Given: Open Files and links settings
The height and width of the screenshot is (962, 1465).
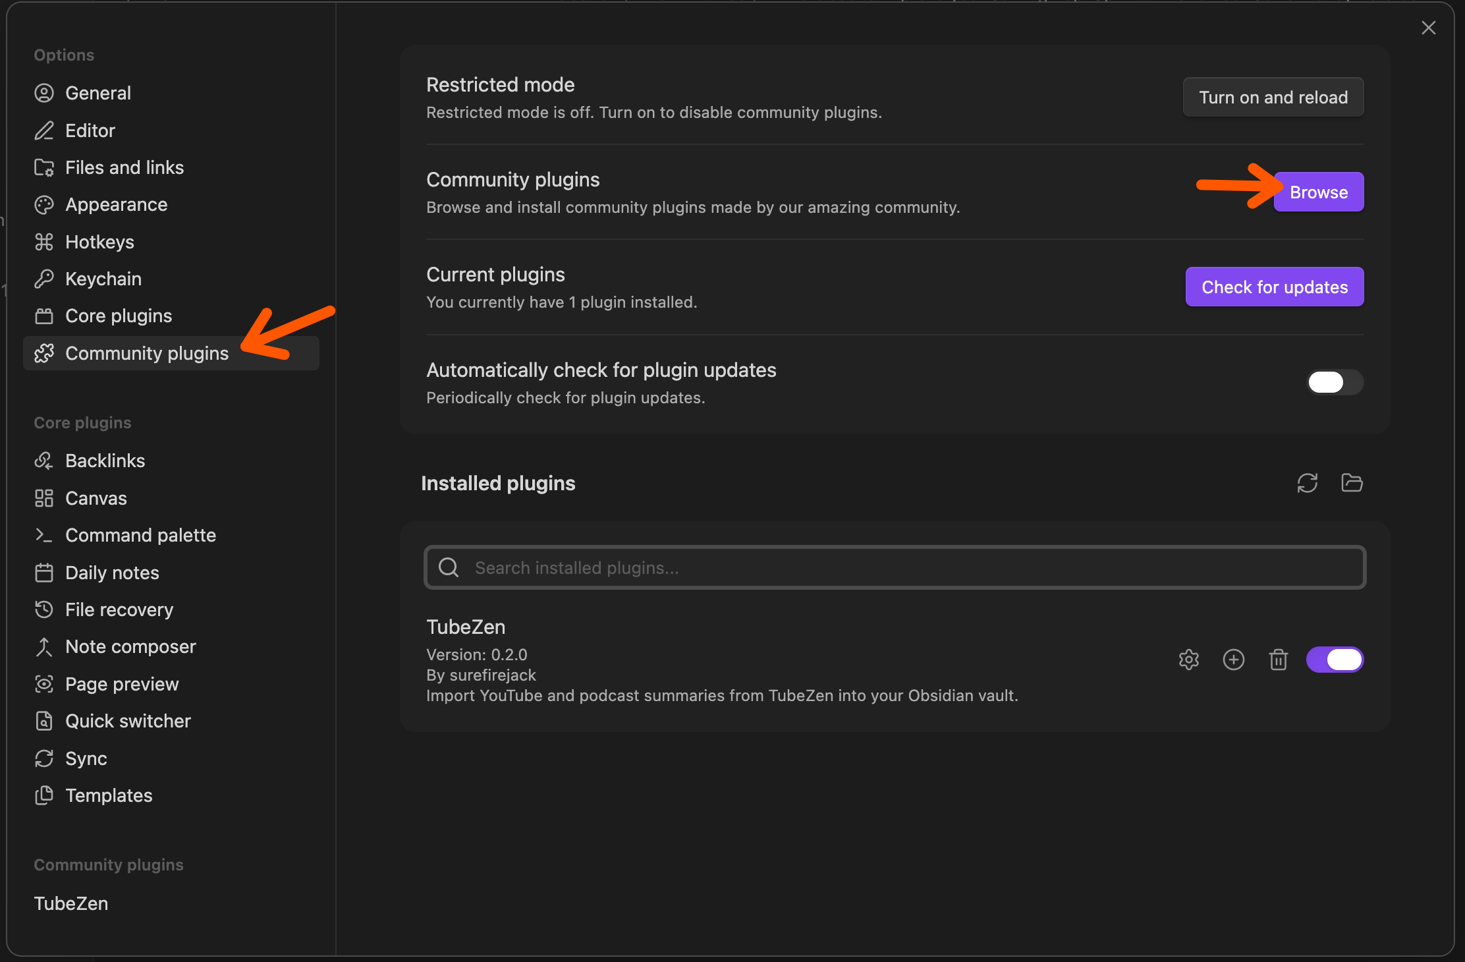Looking at the screenshot, I should pyautogui.click(x=171, y=167).
